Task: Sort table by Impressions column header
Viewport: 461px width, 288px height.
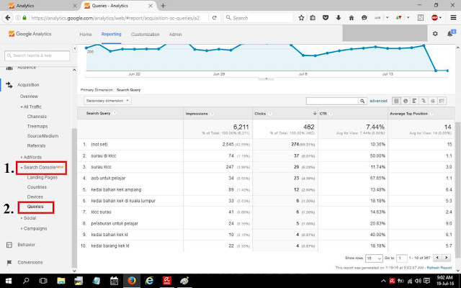Action: [x=197, y=114]
